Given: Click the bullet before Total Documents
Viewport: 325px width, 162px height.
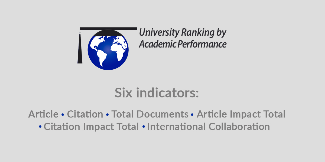Looking at the screenshot, I should pos(107,115).
